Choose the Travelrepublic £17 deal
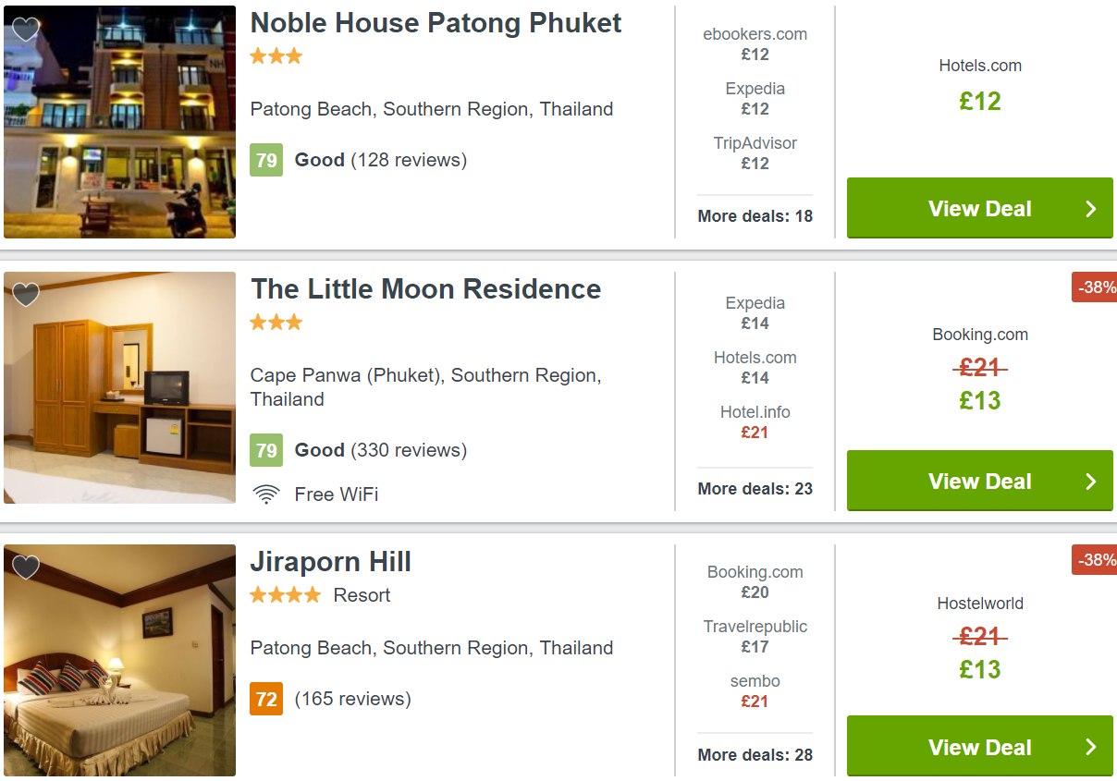 tap(755, 637)
